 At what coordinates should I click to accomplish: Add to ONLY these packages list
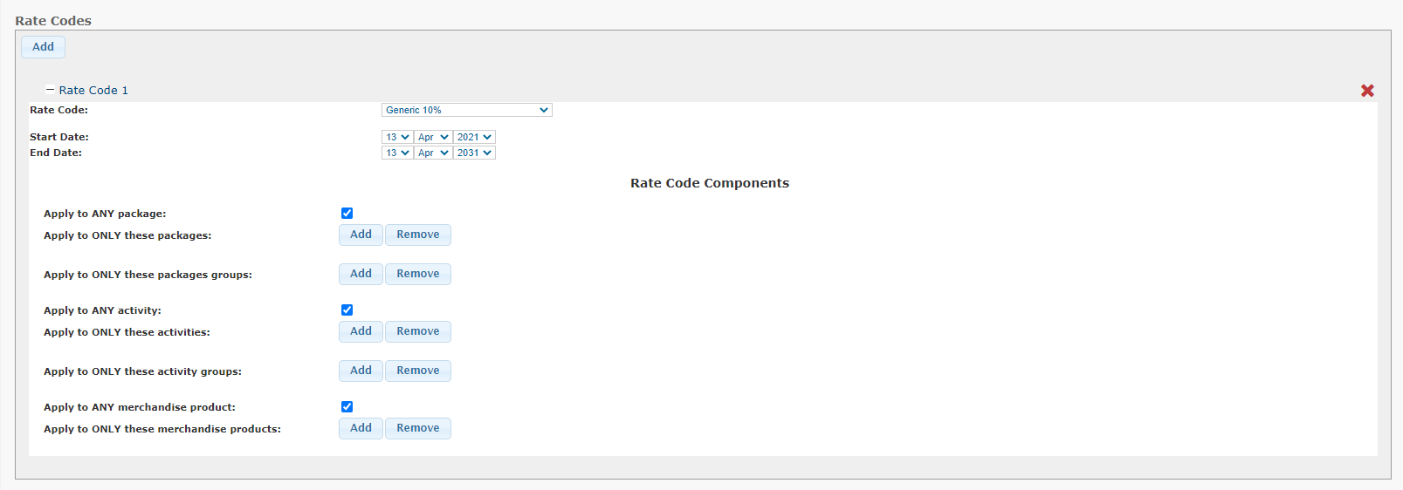click(x=361, y=235)
